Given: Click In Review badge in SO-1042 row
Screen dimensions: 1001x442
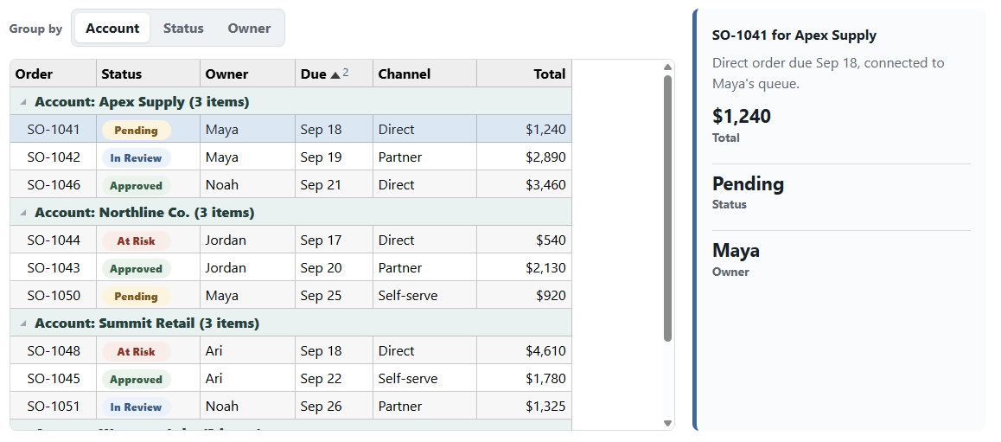Looking at the screenshot, I should tap(136, 157).
